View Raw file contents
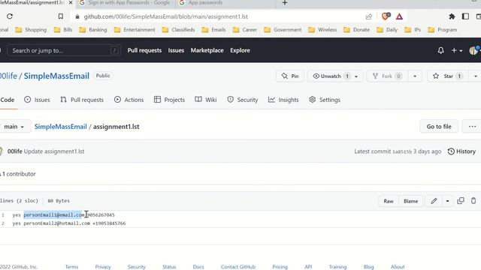This screenshot has width=481, height=270. click(x=389, y=201)
